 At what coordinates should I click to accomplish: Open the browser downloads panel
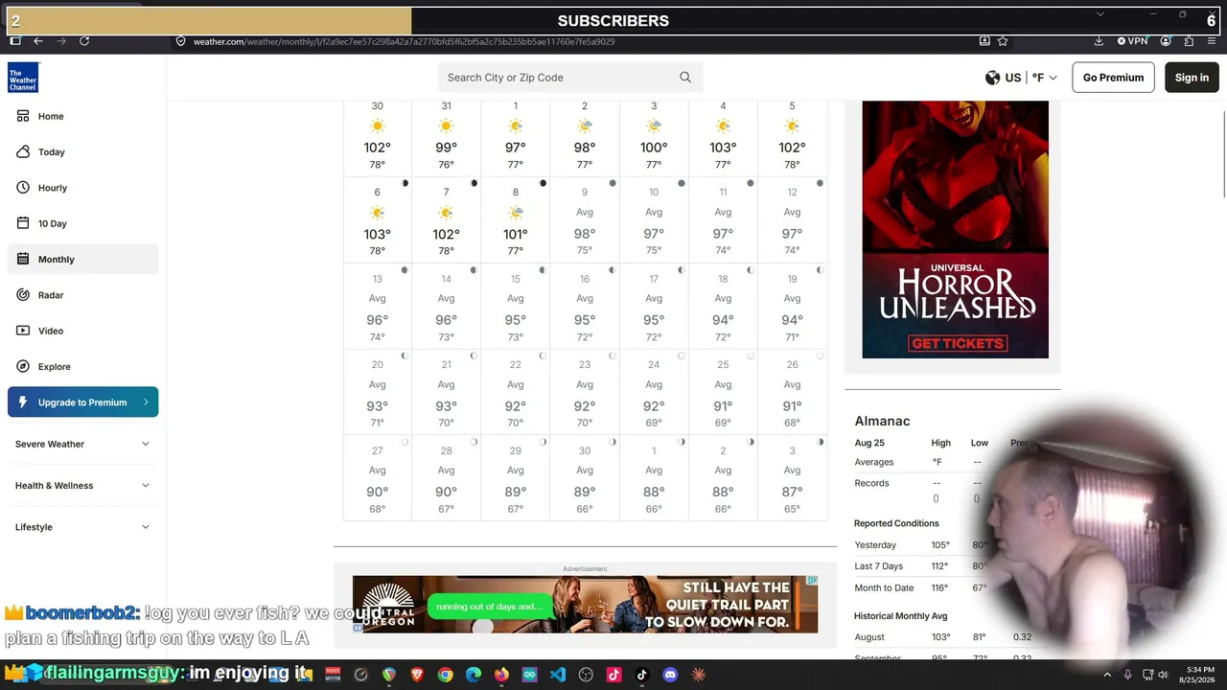pyautogui.click(x=1099, y=41)
